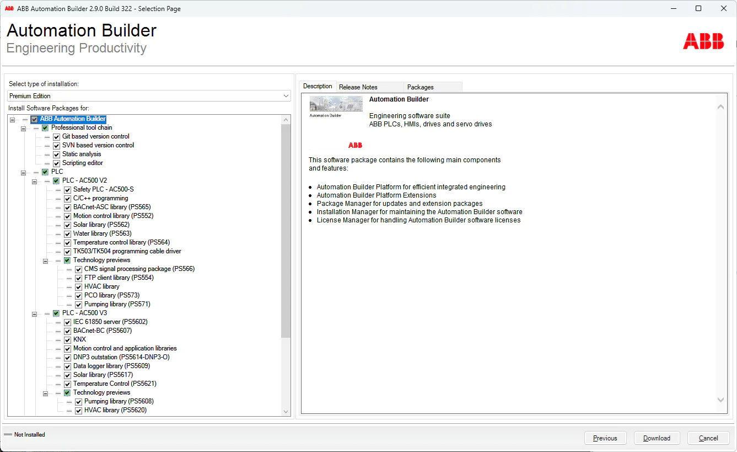This screenshot has height=452, width=737.
Task: Select Temperature control library (PS564) row
Action: point(121,242)
